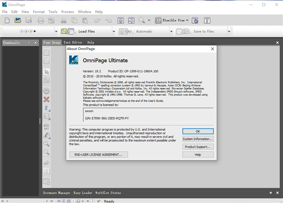Open the View menu
Viewport: 283px width, 203px height.
[25, 12]
